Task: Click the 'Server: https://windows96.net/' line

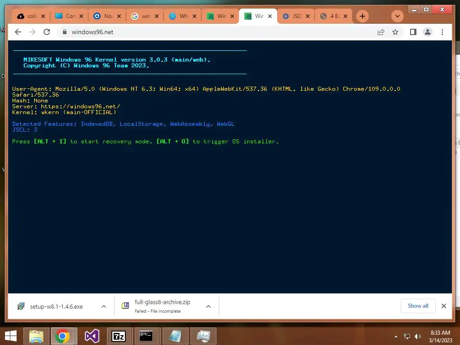Action: pos(66,106)
